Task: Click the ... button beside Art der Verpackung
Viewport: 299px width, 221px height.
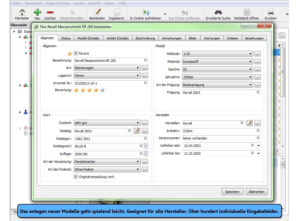Action: coord(145,162)
